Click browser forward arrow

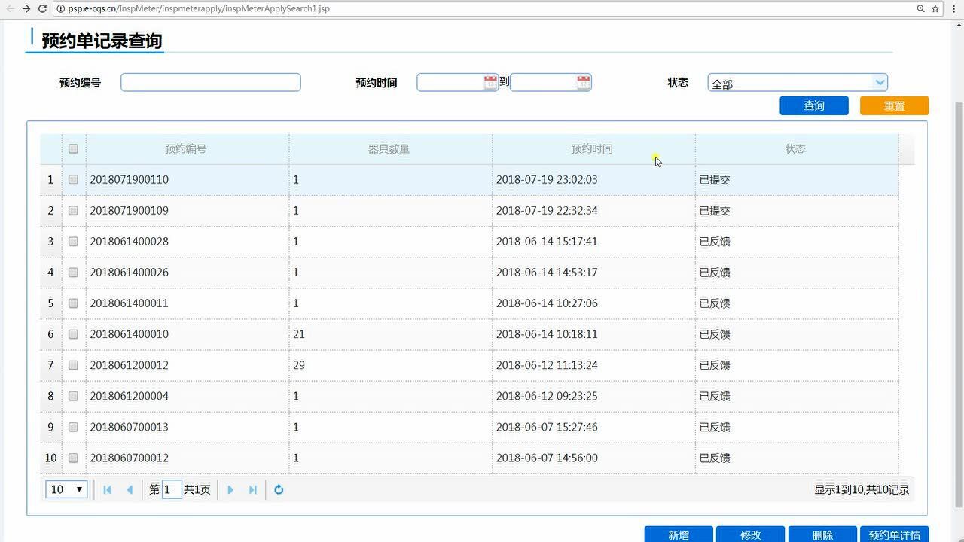pyautogui.click(x=26, y=8)
